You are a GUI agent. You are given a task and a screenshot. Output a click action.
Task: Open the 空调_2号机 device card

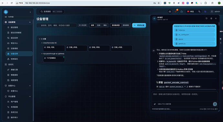point(76,48)
